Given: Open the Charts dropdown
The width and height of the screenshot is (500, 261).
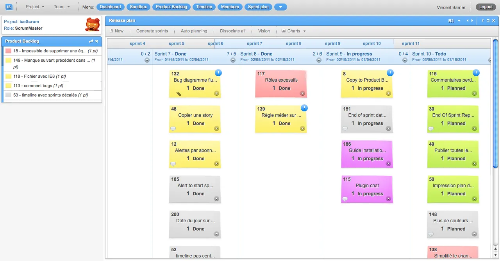Looking at the screenshot, I should point(293,31).
